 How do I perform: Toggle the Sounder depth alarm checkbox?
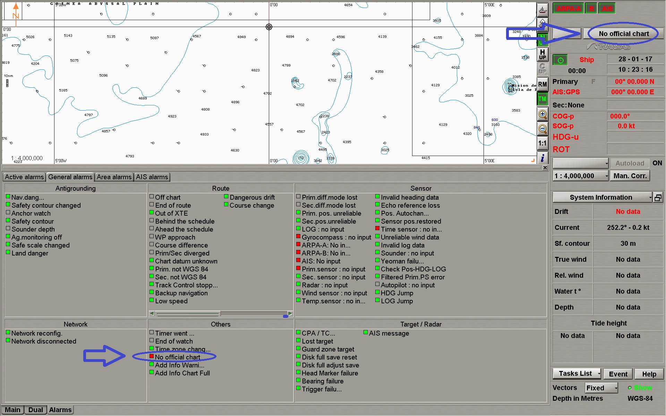pyautogui.click(x=8, y=228)
